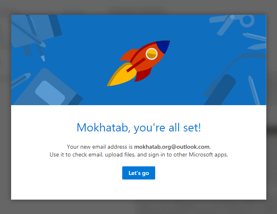Click the 'Mokhatab, you're all set!' heading
This screenshot has width=277, height=214.
(139, 127)
